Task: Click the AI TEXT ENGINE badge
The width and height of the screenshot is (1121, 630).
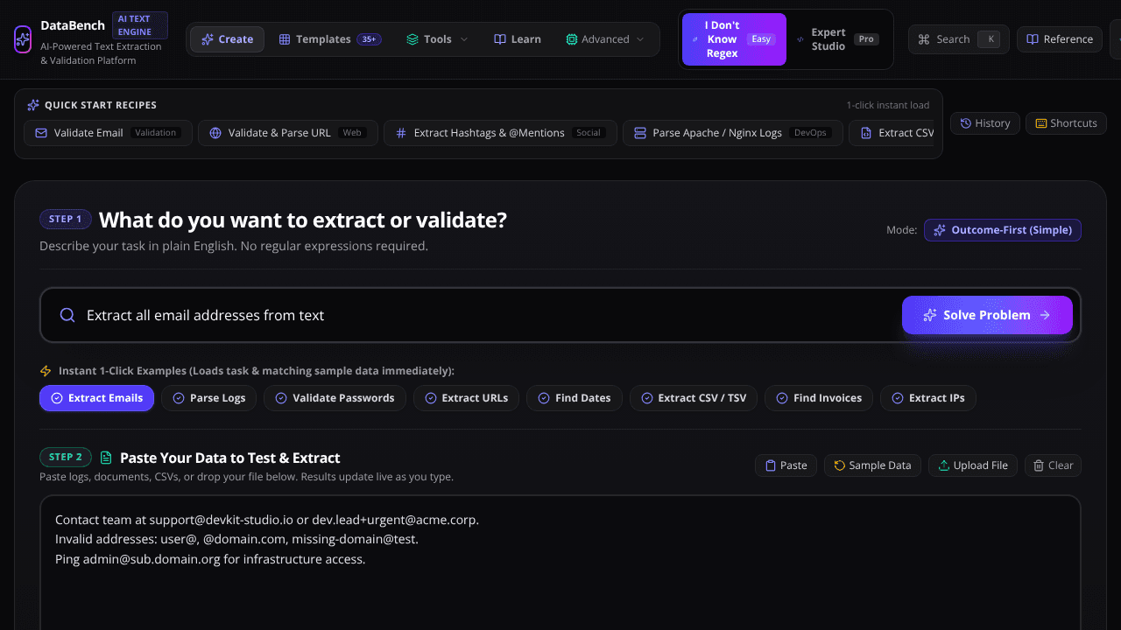Action: click(x=139, y=25)
